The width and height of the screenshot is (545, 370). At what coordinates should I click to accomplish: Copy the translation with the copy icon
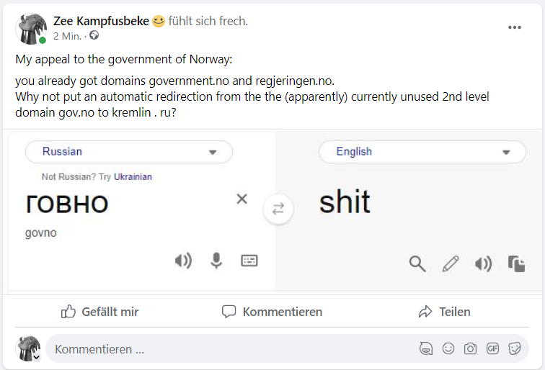[x=516, y=263]
